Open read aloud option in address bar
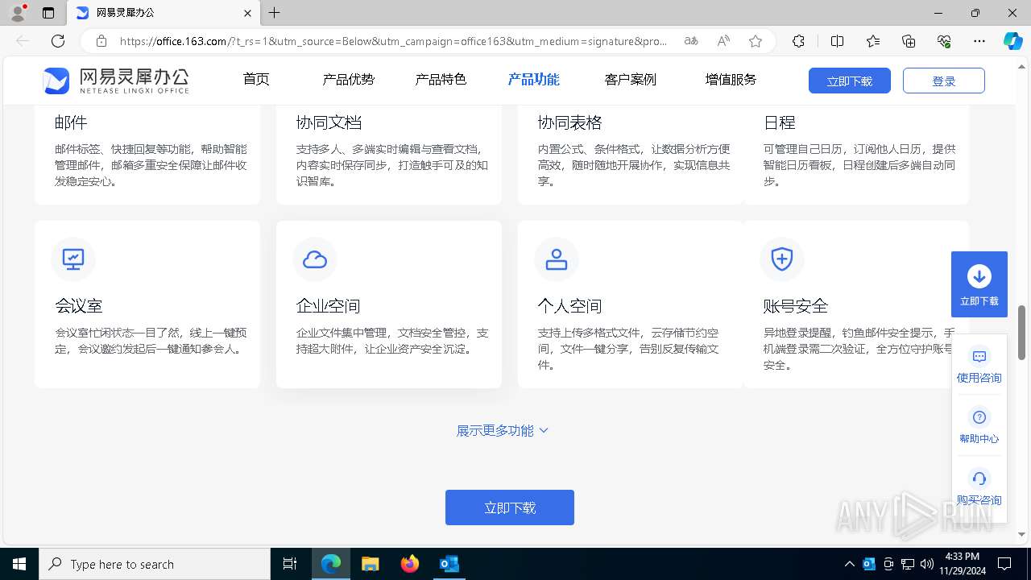The height and width of the screenshot is (580, 1031). [x=723, y=41]
